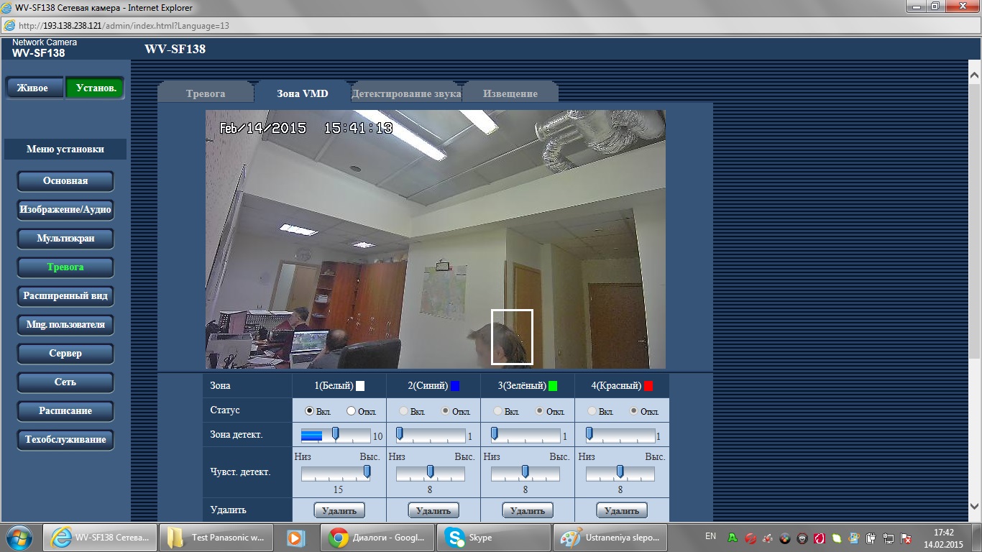Open Action Center flag tray icon
Viewport: 982px width, 552px height.
click(x=906, y=537)
